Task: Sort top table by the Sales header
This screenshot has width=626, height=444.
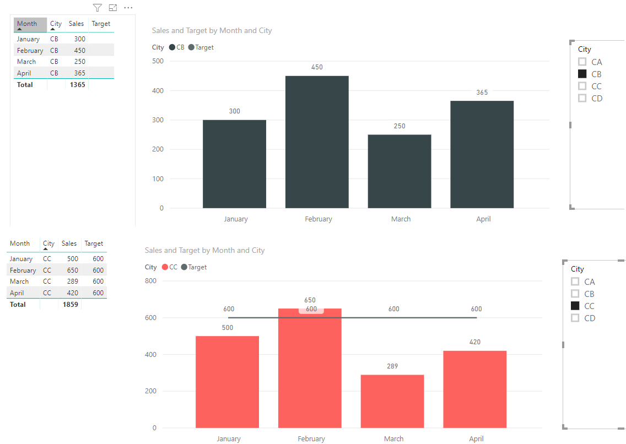Action: 76,24
